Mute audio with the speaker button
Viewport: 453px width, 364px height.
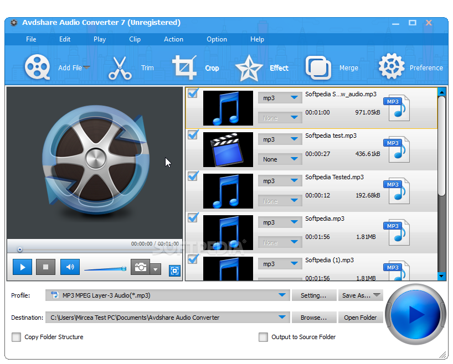(70, 267)
